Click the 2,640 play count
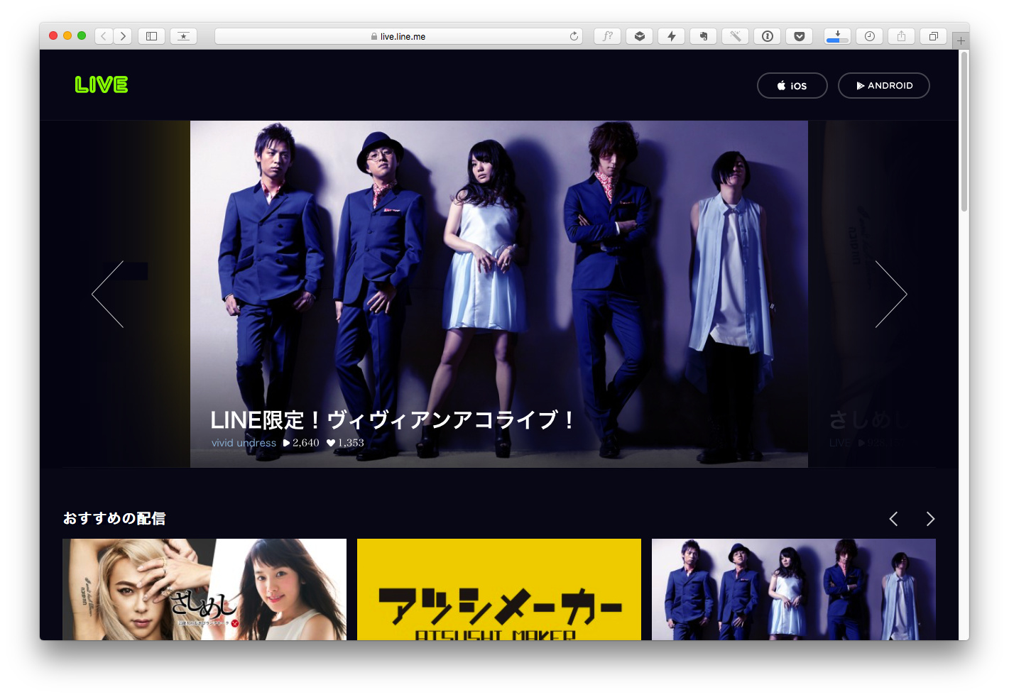This screenshot has width=1009, height=697. pos(301,443)
